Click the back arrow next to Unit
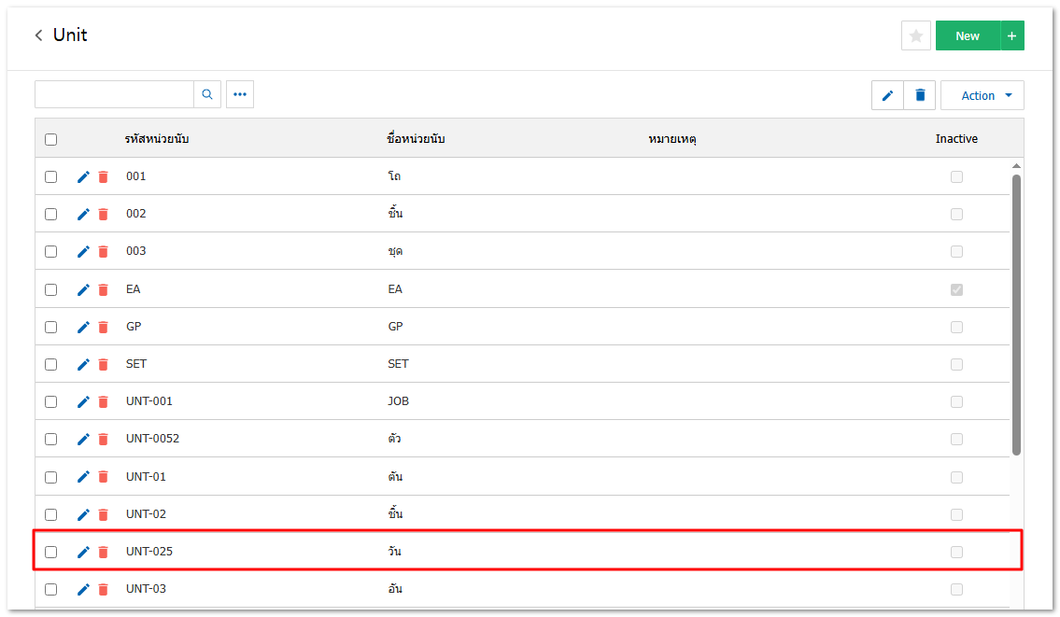Image resolution: width=1060 pixels, height=617 pixels. tap(39, 35)
